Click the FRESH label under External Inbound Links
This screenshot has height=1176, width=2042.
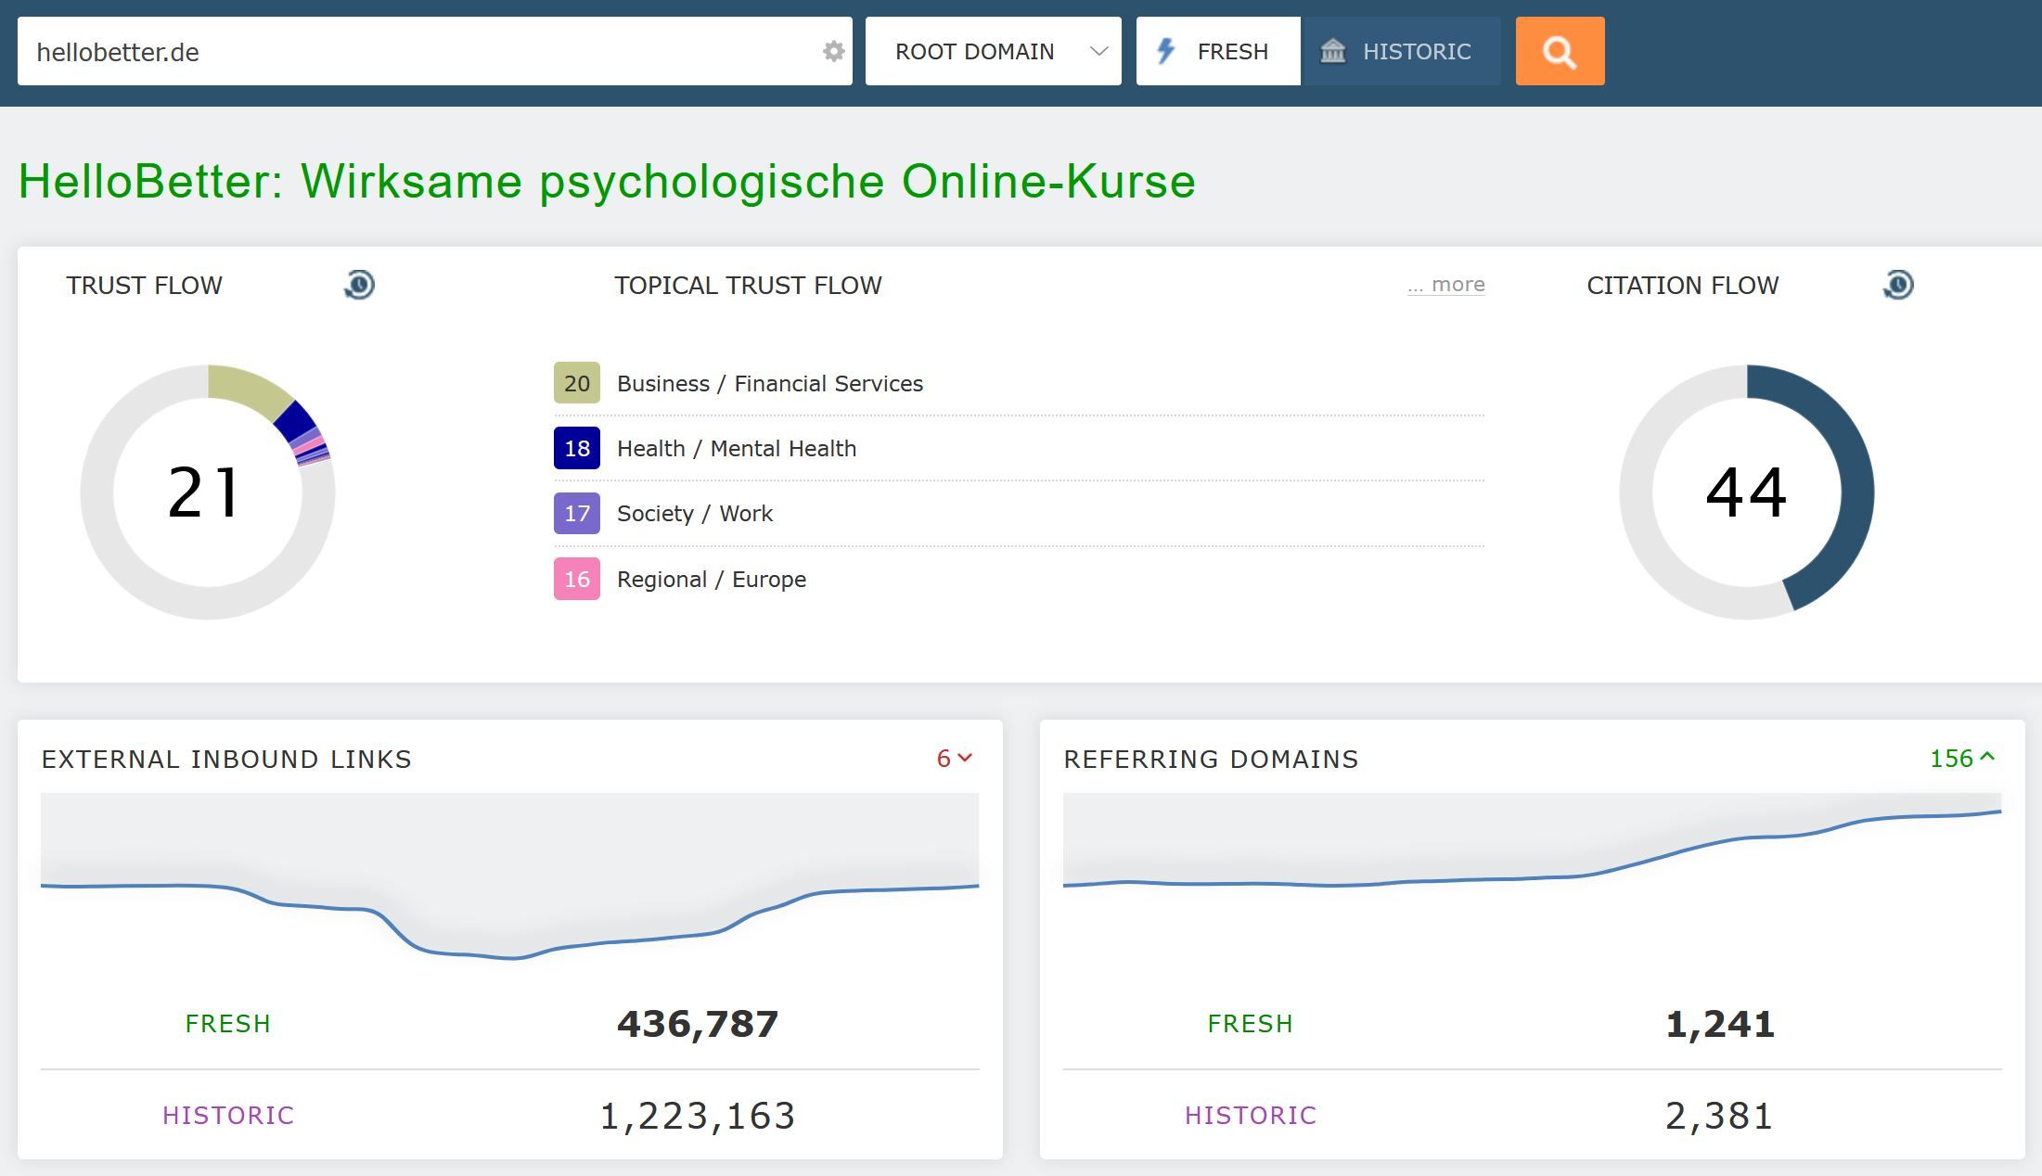(228, 1024)
